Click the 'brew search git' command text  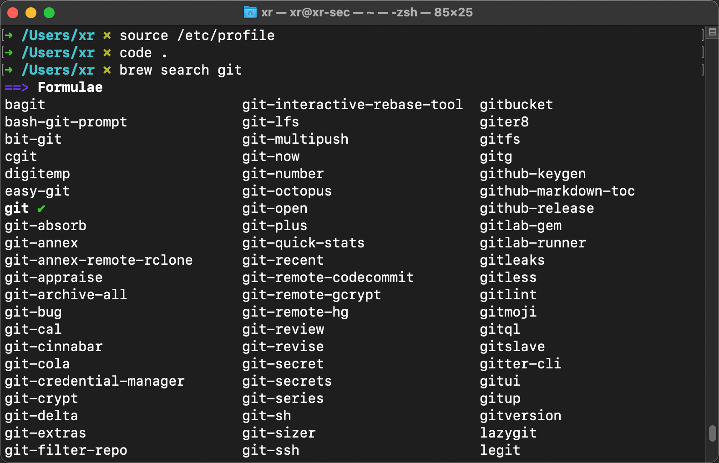pos(181,70)
